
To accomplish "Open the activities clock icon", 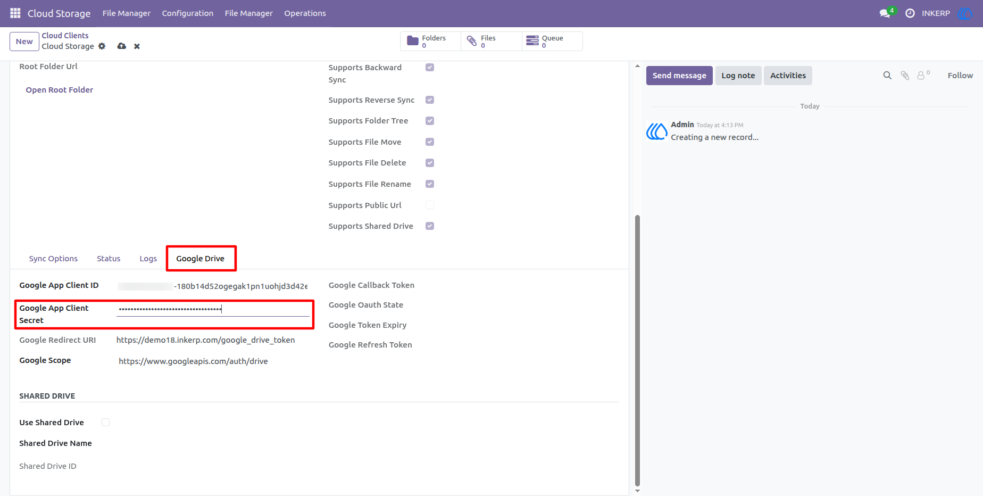I will tap(910, 13).
